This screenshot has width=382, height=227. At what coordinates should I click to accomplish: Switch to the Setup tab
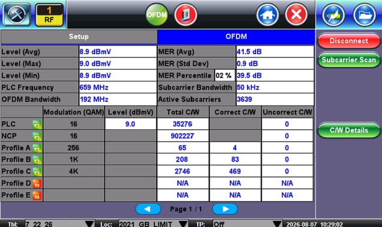pyautogui.click(x=79, y=37)
